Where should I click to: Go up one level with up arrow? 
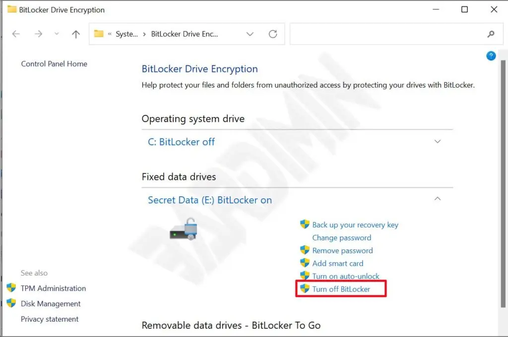tap(76, 34)
